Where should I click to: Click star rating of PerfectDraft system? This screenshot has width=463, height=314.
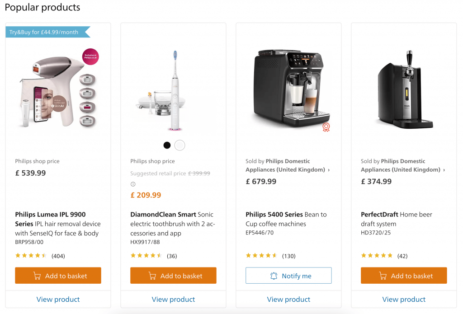pos(377,256)
